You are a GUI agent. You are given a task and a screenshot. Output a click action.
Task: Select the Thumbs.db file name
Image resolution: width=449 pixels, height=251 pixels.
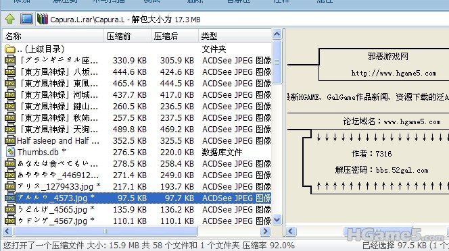41,152
